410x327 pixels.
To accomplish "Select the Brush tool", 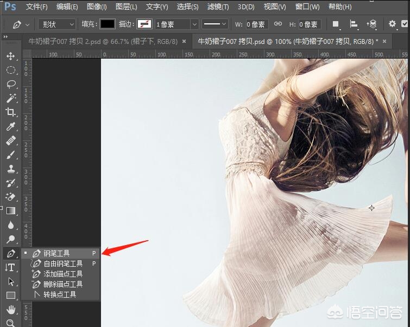I will [x=10, y=155].
